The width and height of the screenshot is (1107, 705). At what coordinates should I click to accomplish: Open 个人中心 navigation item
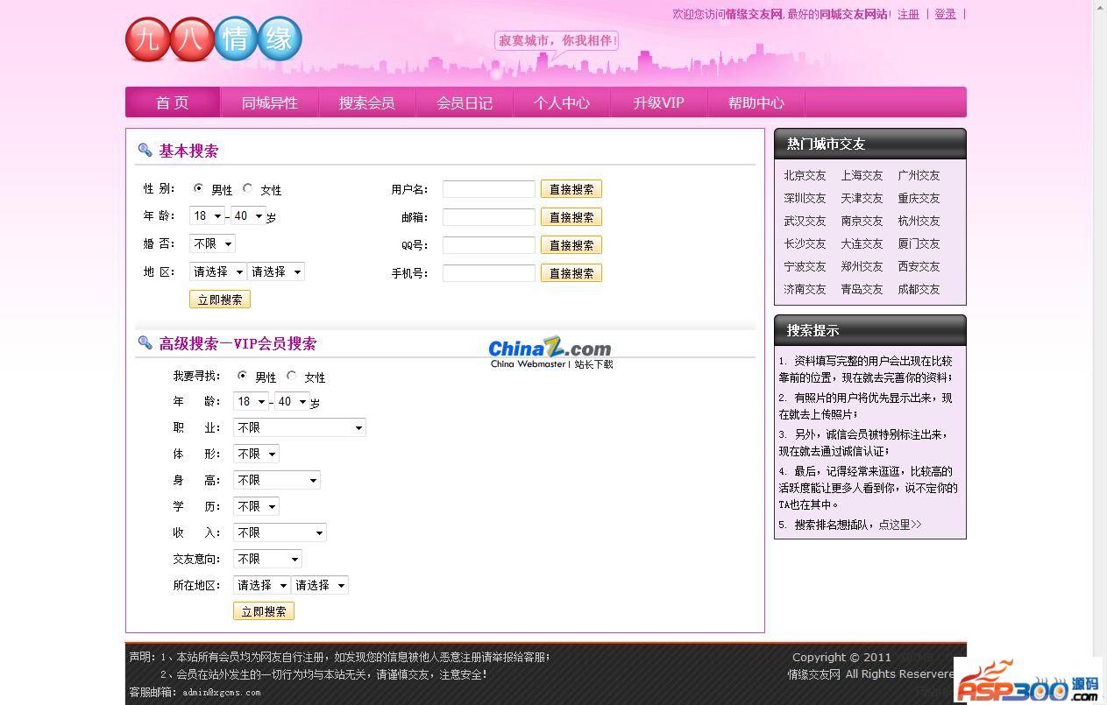(x=562, y=102)
